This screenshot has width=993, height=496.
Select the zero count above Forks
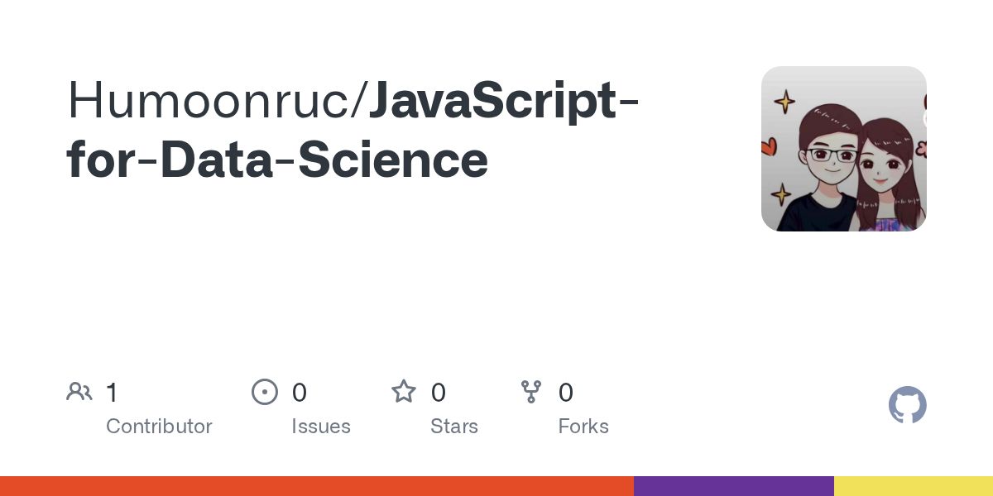[x=566, y=393]
